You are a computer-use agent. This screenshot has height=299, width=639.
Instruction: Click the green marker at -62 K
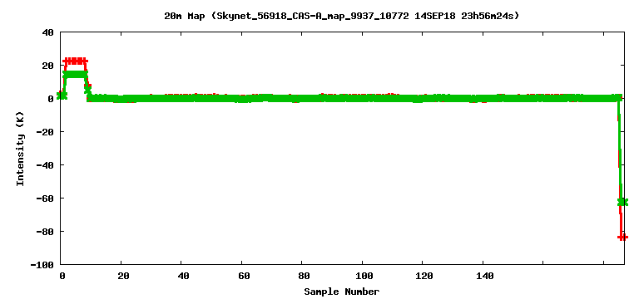(x=622, y=202)
